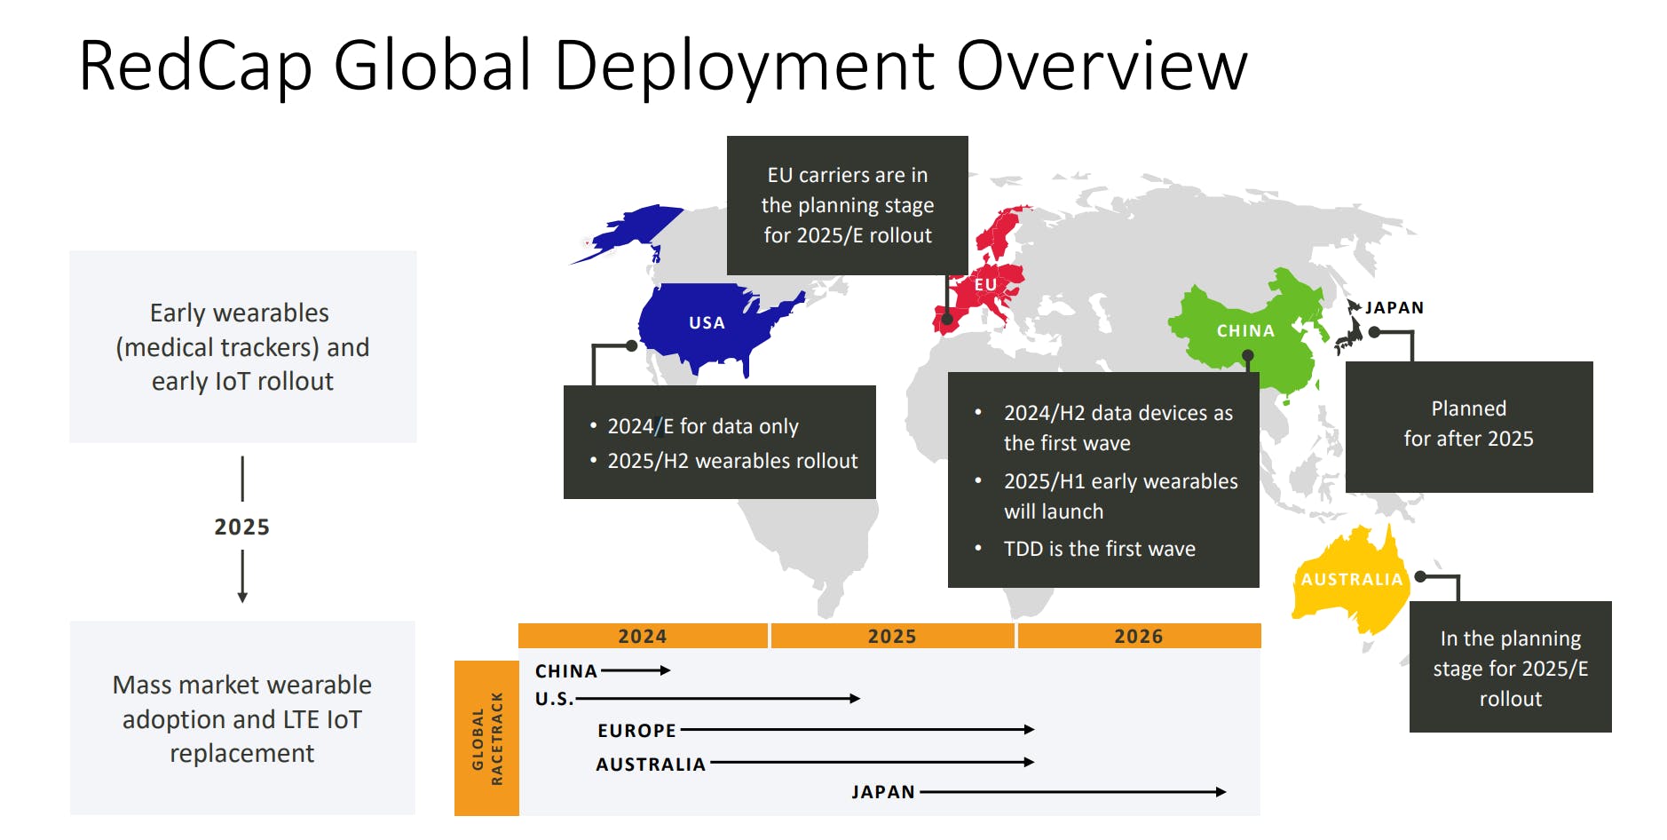Screen dimensions: 1667x840
Task: Select the Early wearables rollout box
Action: tap(241, 346)
